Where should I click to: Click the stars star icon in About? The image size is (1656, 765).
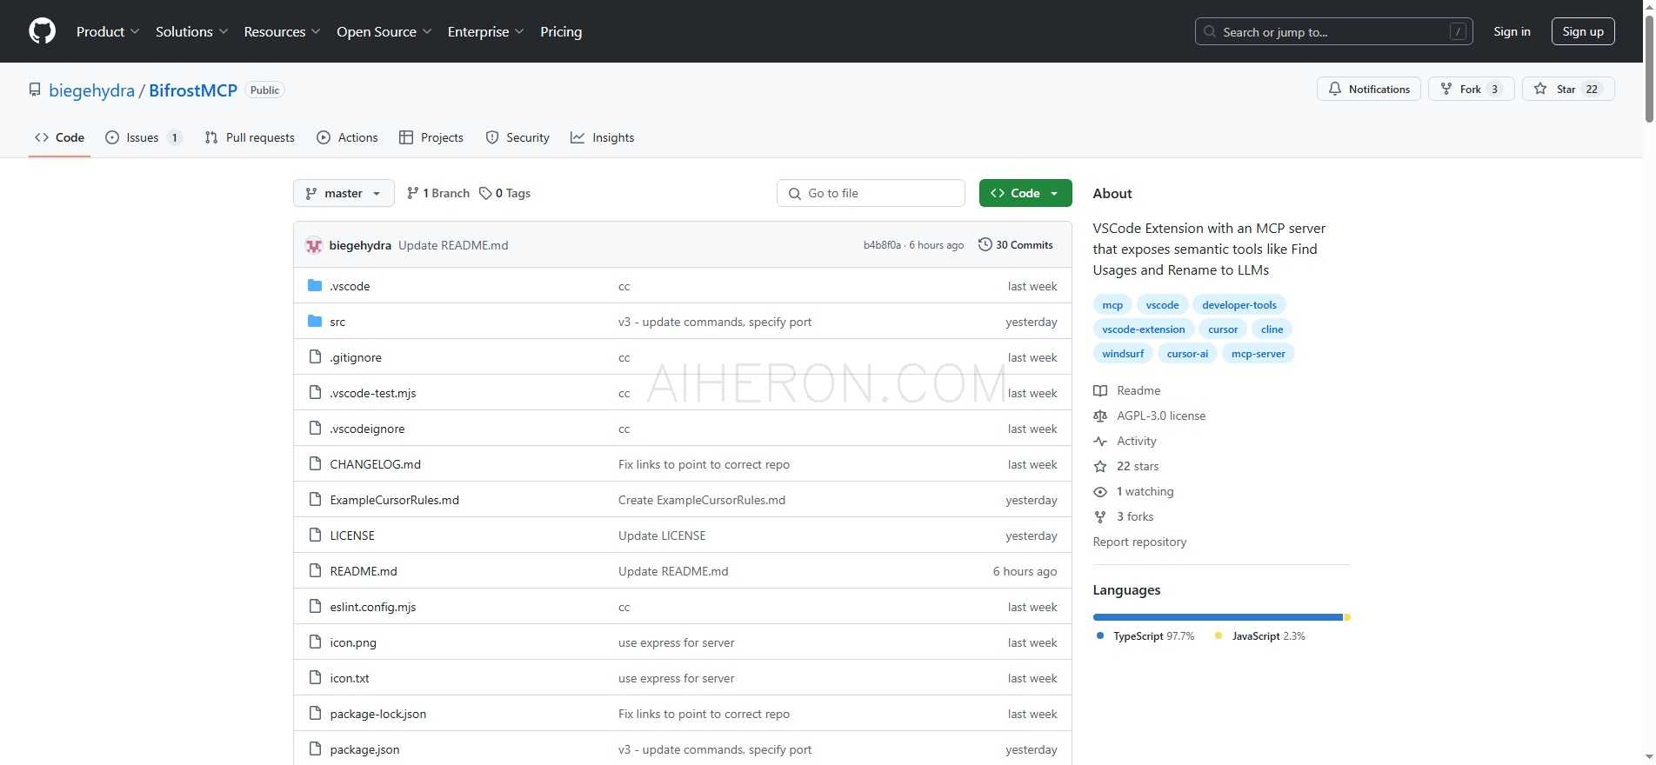coord(1100,466)
